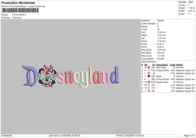Click the Minnie Mouse face in the design
The image size is (196, 138).
pyautogui.click(x=47, y=76)
